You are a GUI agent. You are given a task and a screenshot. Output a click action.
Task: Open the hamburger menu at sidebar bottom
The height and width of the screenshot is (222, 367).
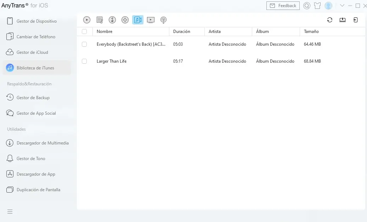[10, 212]
